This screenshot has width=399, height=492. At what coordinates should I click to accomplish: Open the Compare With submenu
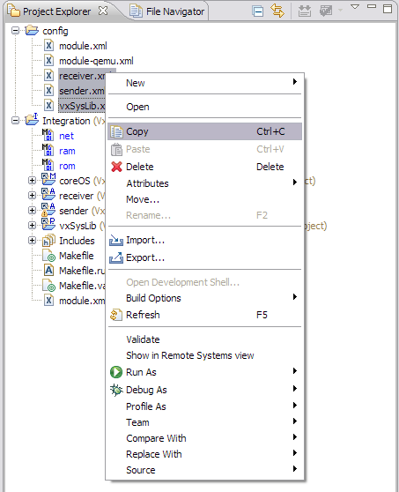[x=204, y=438]
